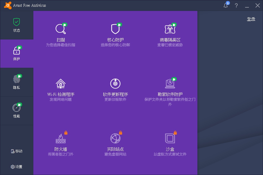Screen dimensions: 263x175
Task: Click the 实际站点 title label
Action: click(115, 149)
